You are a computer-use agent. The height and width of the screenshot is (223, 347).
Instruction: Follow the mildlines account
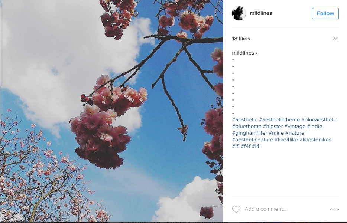325,13
